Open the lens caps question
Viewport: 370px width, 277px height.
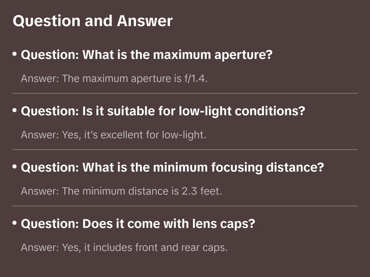coord(138,224)
